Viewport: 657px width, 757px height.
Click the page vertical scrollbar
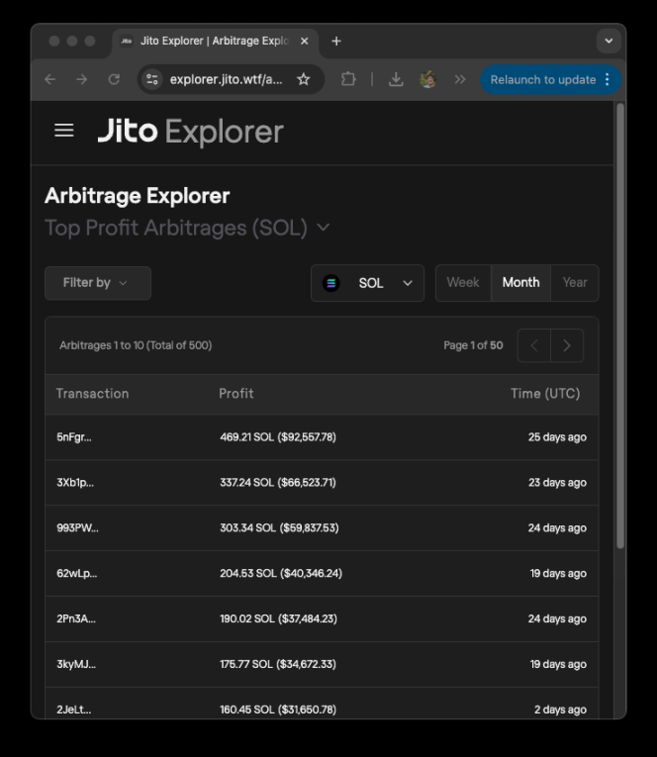620,327
